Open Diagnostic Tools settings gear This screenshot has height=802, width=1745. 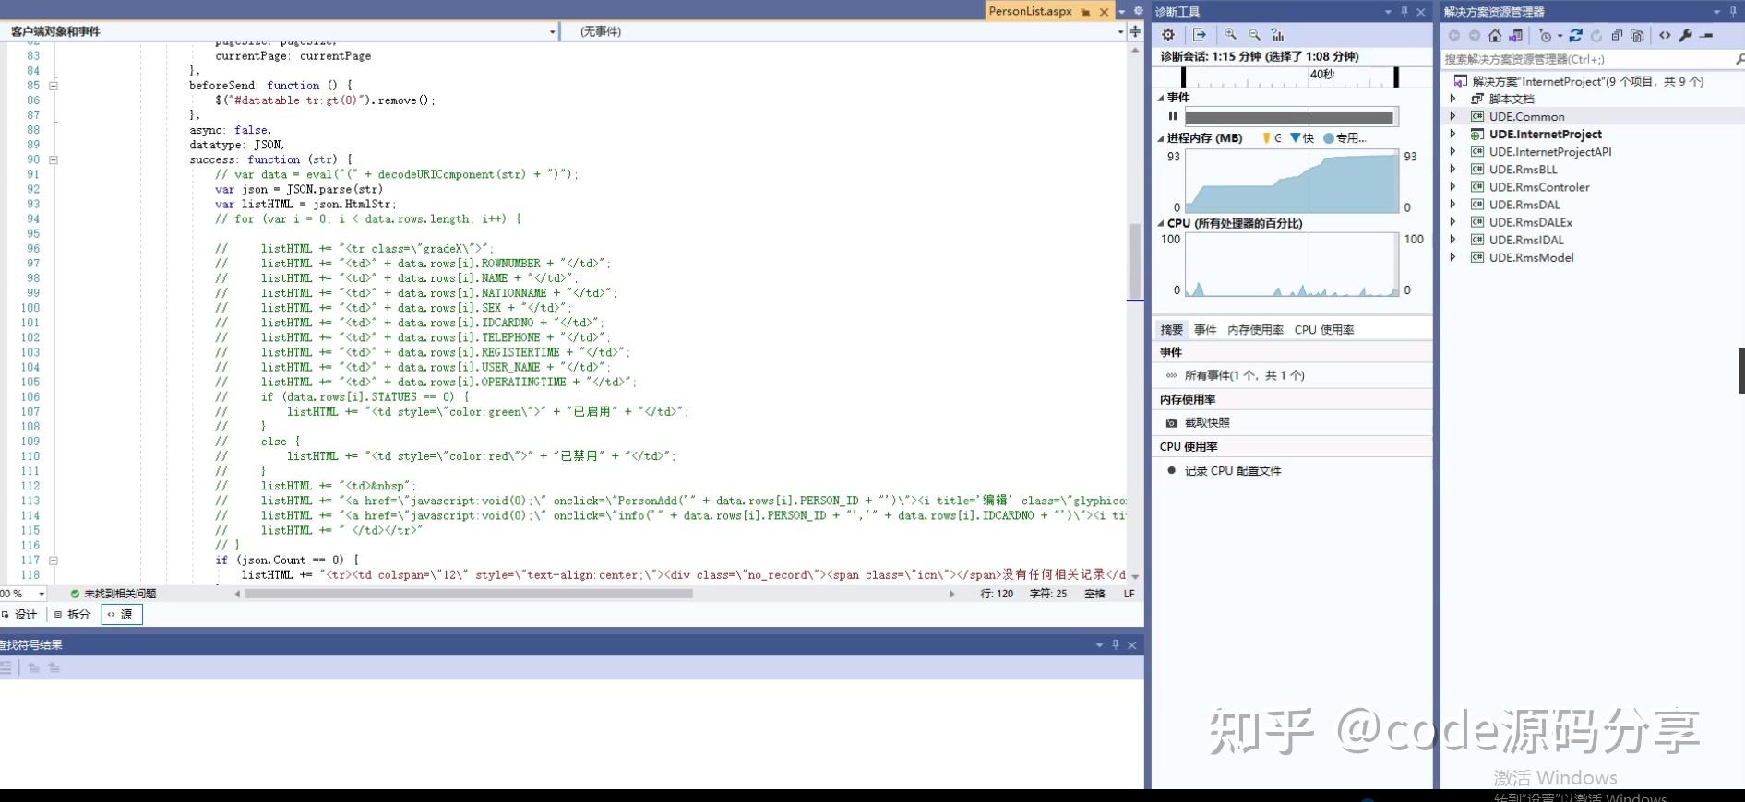click(1168, 35)
